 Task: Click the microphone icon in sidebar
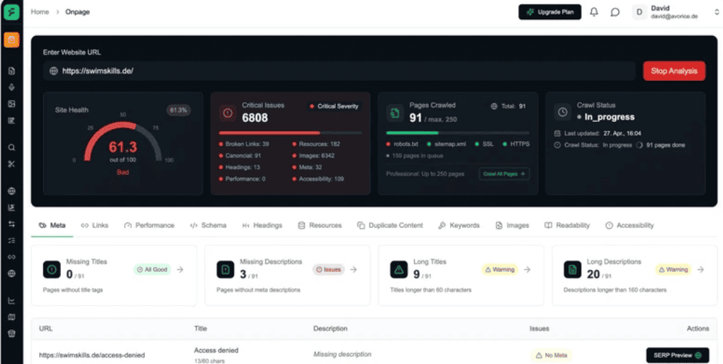pyautogui.click(x=11, y=87)
